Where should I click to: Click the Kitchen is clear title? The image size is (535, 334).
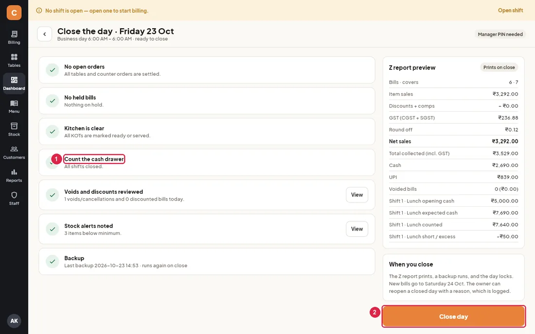pyautogui.click(x=84, y=128)
